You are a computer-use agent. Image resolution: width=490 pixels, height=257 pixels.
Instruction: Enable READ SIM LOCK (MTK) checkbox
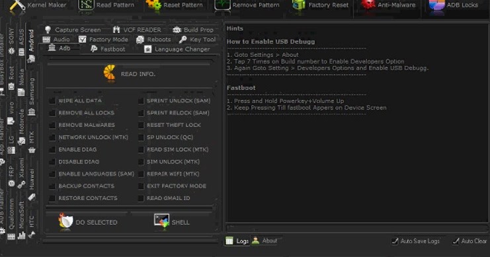[x=141, y=149]
